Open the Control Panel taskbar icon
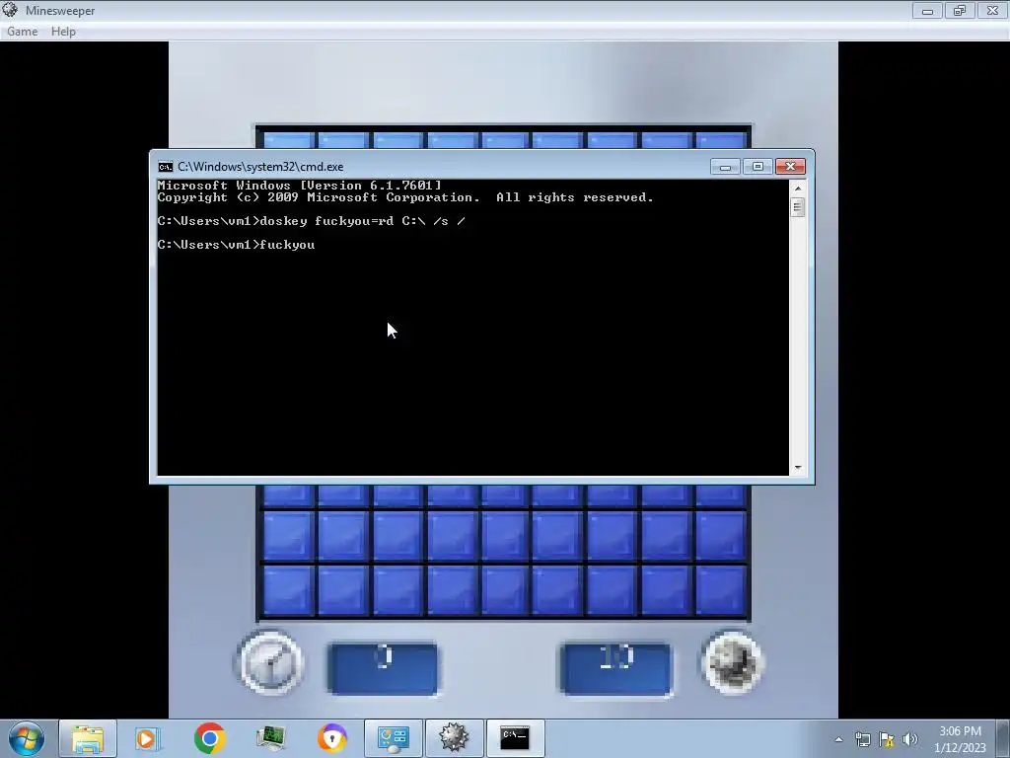Viewport: 1010px width, 758px height. (x=393, y=738)
